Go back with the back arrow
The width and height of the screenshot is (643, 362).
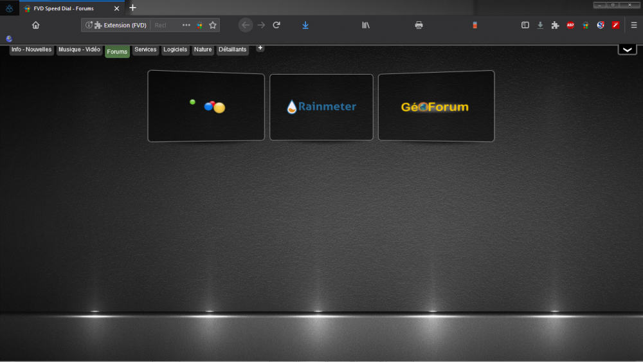click(x=245, y=25)
